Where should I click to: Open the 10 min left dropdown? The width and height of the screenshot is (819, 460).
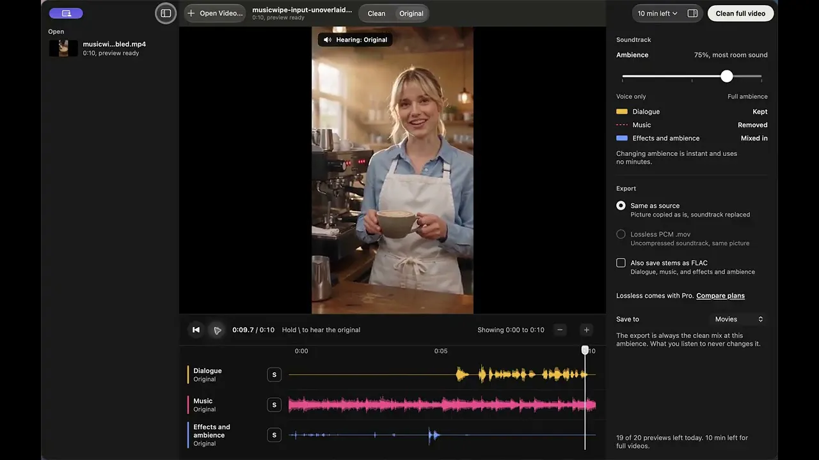click(x=658, y=13)
